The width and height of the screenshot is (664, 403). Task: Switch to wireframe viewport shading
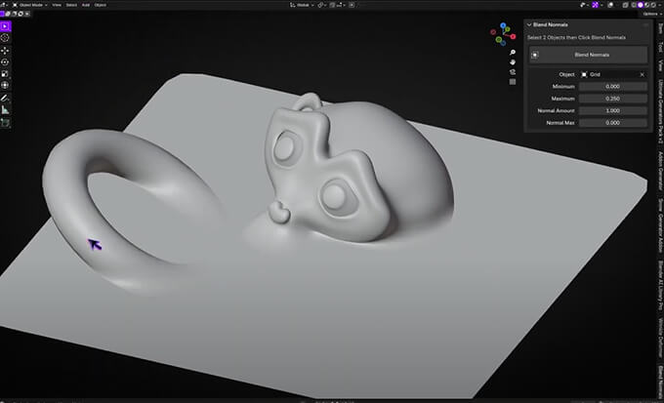(x=634, y=5)
